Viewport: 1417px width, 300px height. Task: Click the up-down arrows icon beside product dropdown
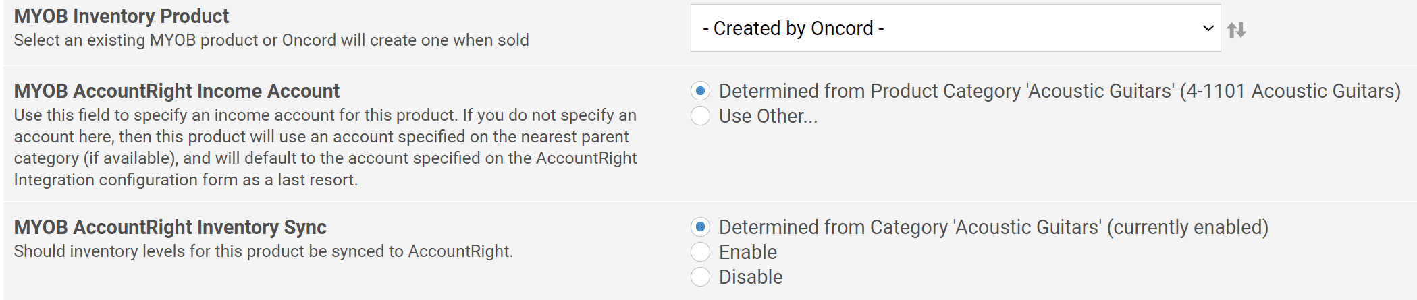[x=1236, y=30]
